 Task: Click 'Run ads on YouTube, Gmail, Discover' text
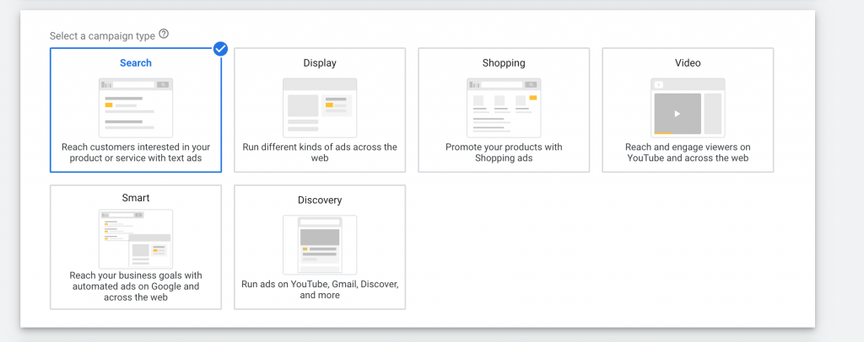[320, 290]
